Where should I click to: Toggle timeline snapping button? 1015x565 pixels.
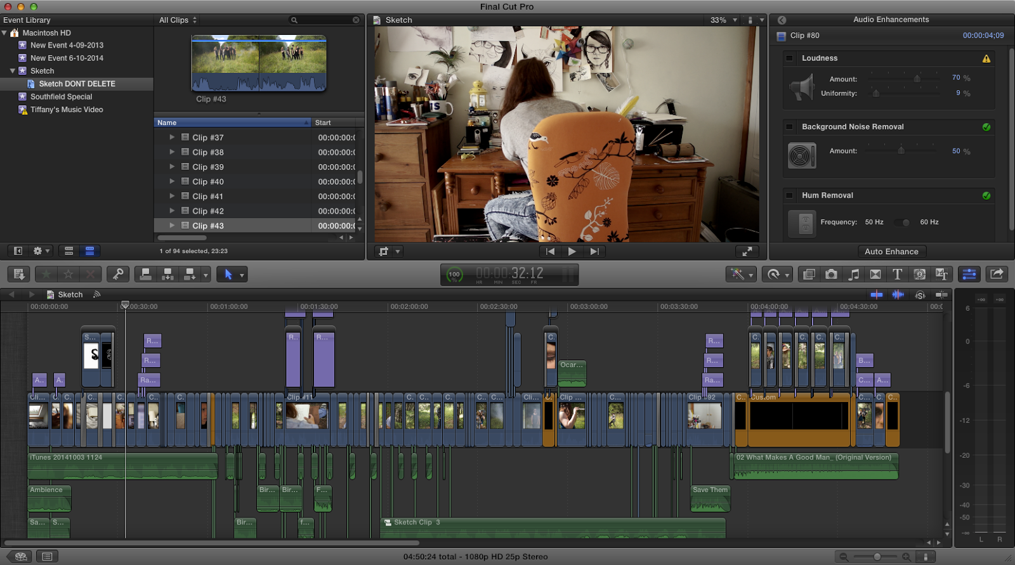coord(941,295)
